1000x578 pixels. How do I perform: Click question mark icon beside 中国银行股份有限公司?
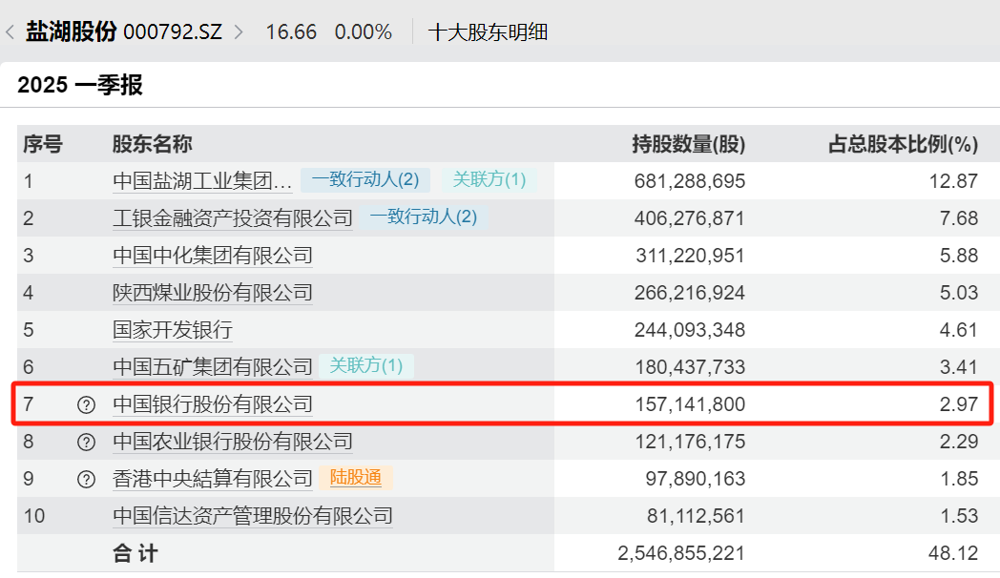pos(86,404)
